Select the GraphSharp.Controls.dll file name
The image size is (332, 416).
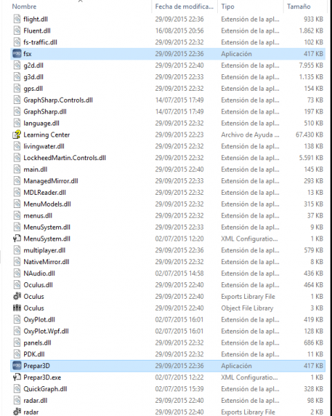click(58, 100)
